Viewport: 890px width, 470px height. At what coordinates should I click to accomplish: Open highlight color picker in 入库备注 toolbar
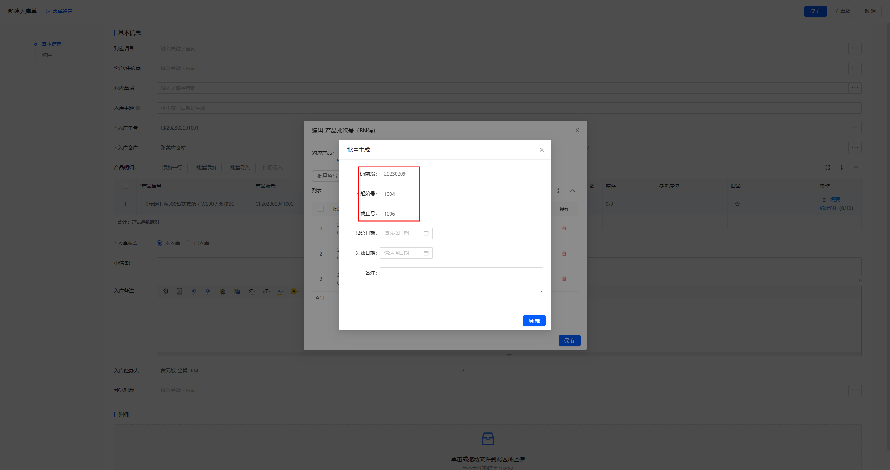click(x=294, y=291)
